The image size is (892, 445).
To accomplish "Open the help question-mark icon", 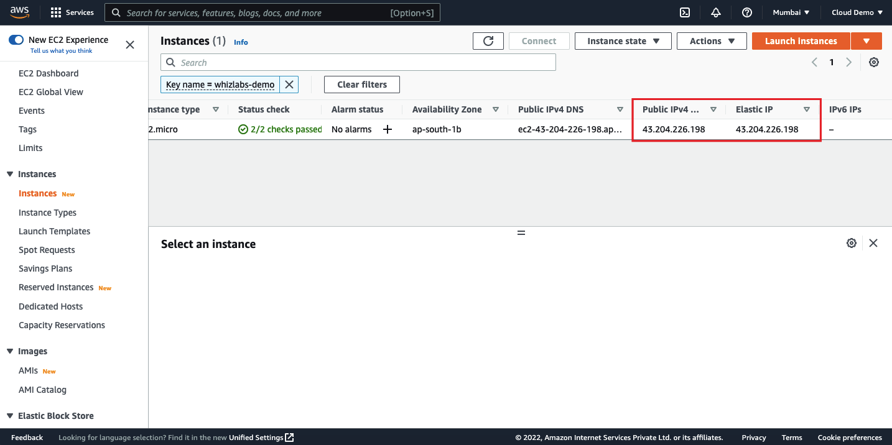I will point(747,12).
